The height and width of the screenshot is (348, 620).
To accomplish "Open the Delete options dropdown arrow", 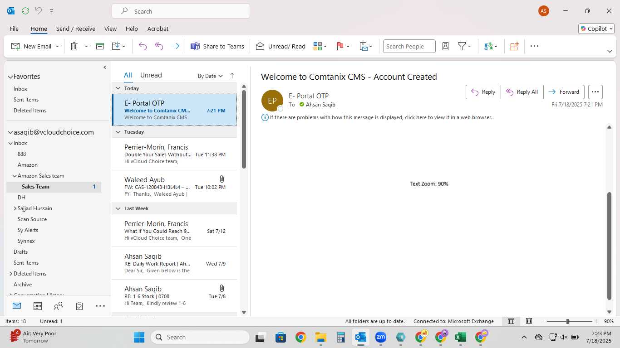I will point(86,46).
